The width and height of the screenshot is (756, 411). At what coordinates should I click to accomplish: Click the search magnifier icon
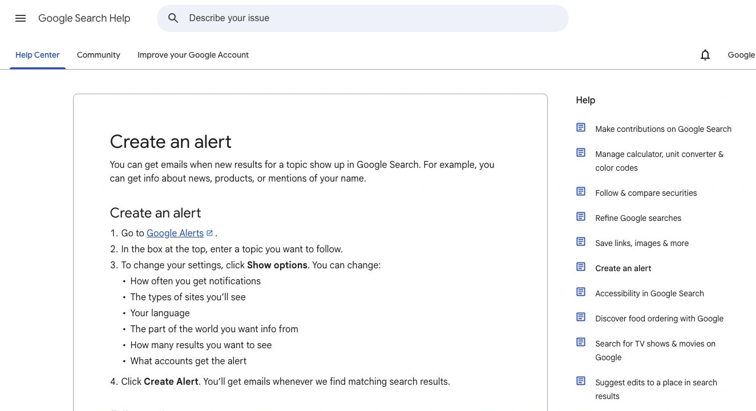point(173,18)
